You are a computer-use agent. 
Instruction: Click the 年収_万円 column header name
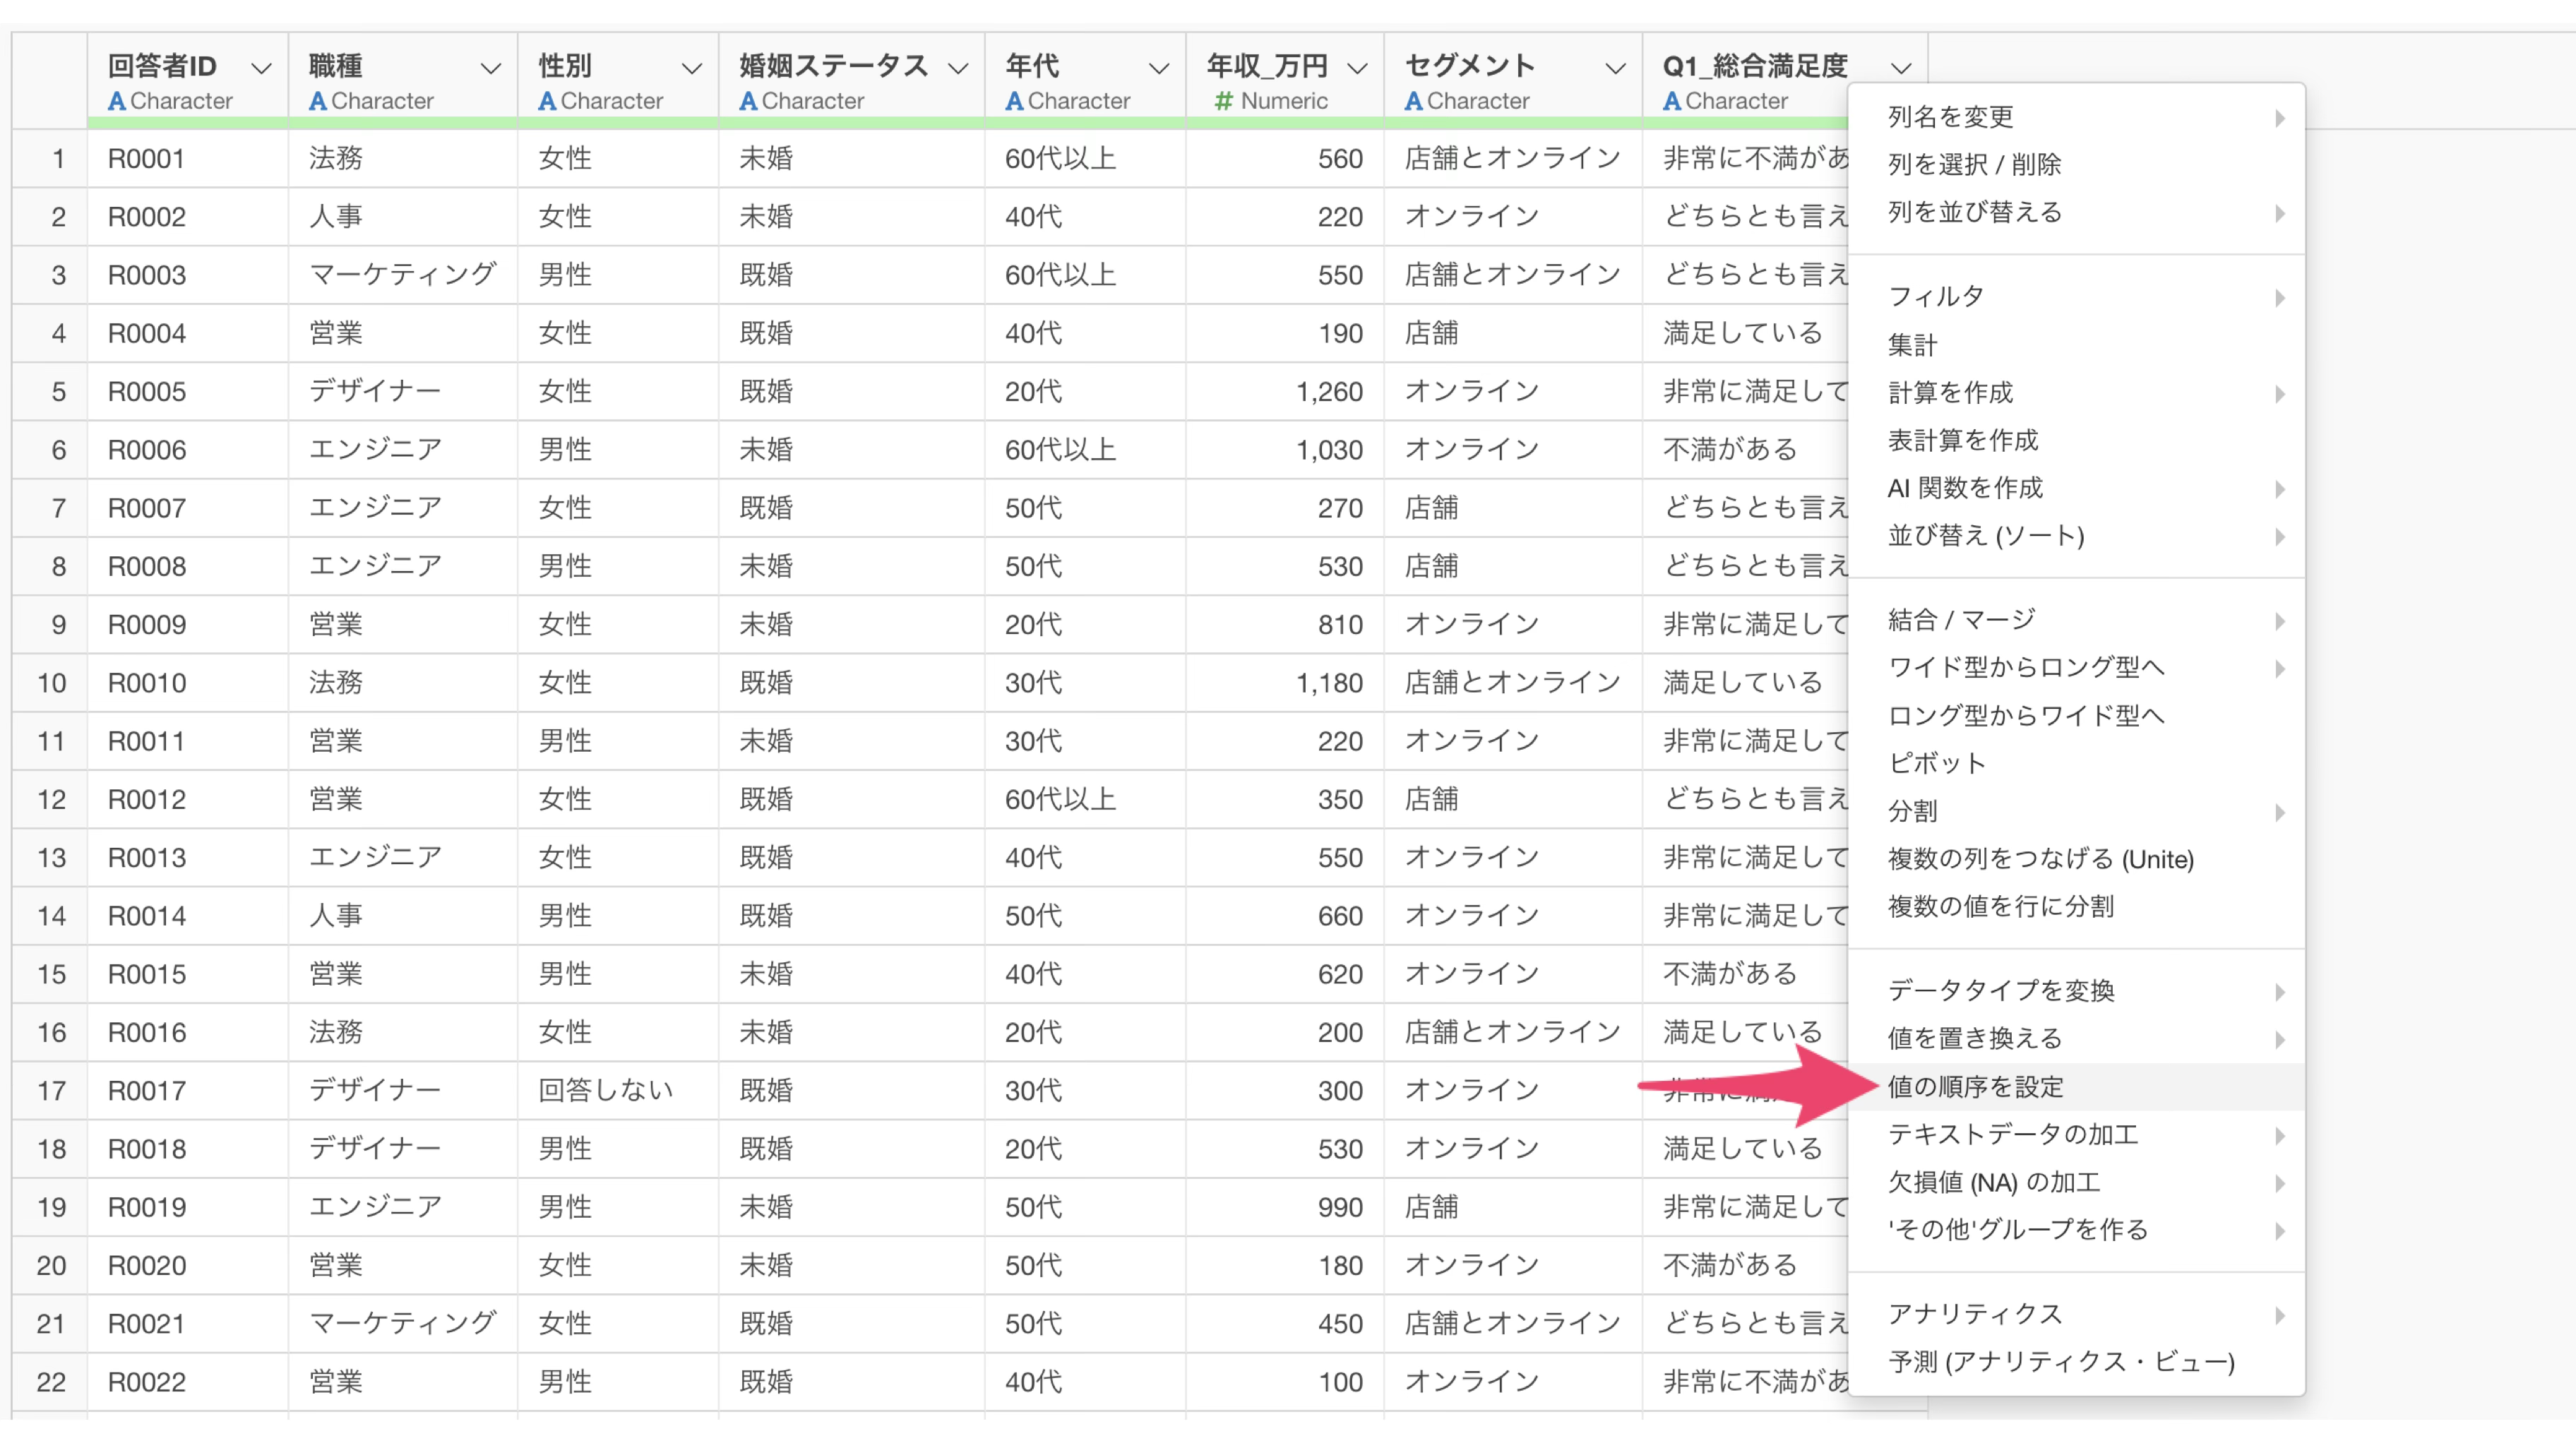pos(1267,66)
